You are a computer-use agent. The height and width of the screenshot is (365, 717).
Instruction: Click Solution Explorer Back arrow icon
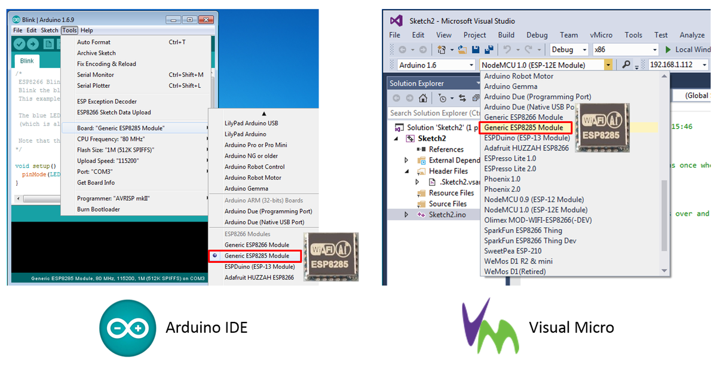[x=397, y=98]
